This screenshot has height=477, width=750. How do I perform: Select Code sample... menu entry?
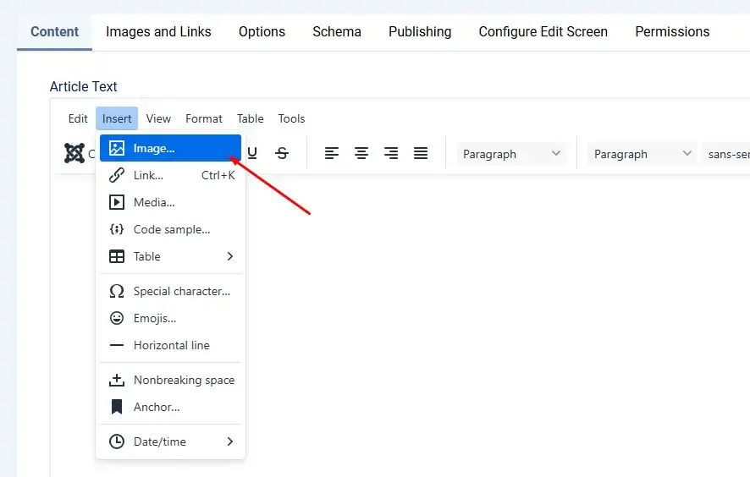(170, 229)
